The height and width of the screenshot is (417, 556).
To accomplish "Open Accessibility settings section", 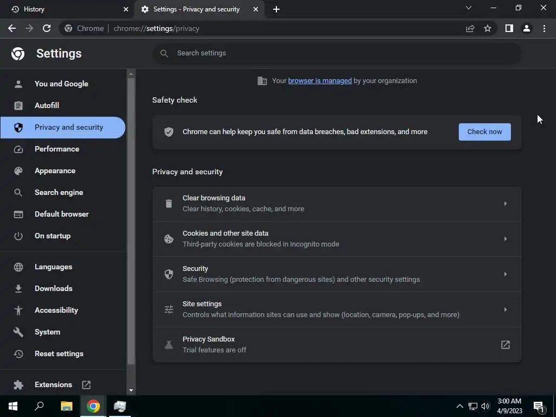I will [63, 310].
